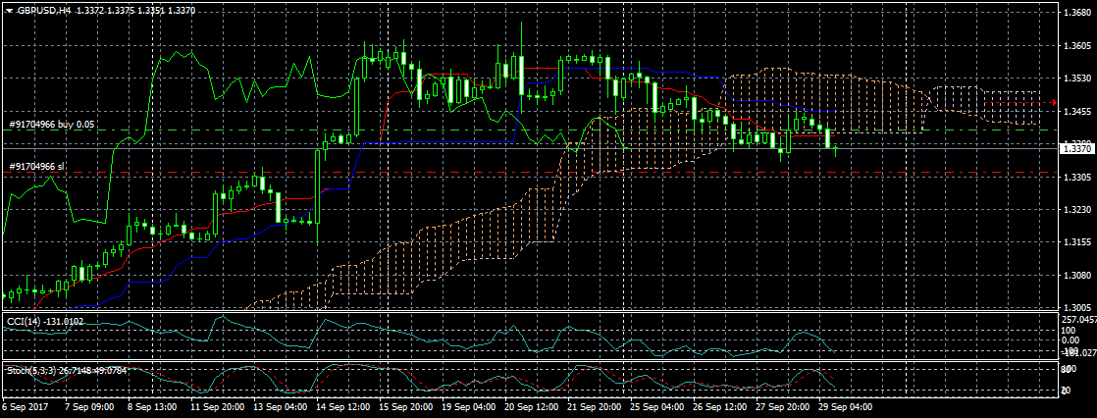Click the 1.3605 price axis label
1097x418 pixels.
(1077, 46)
